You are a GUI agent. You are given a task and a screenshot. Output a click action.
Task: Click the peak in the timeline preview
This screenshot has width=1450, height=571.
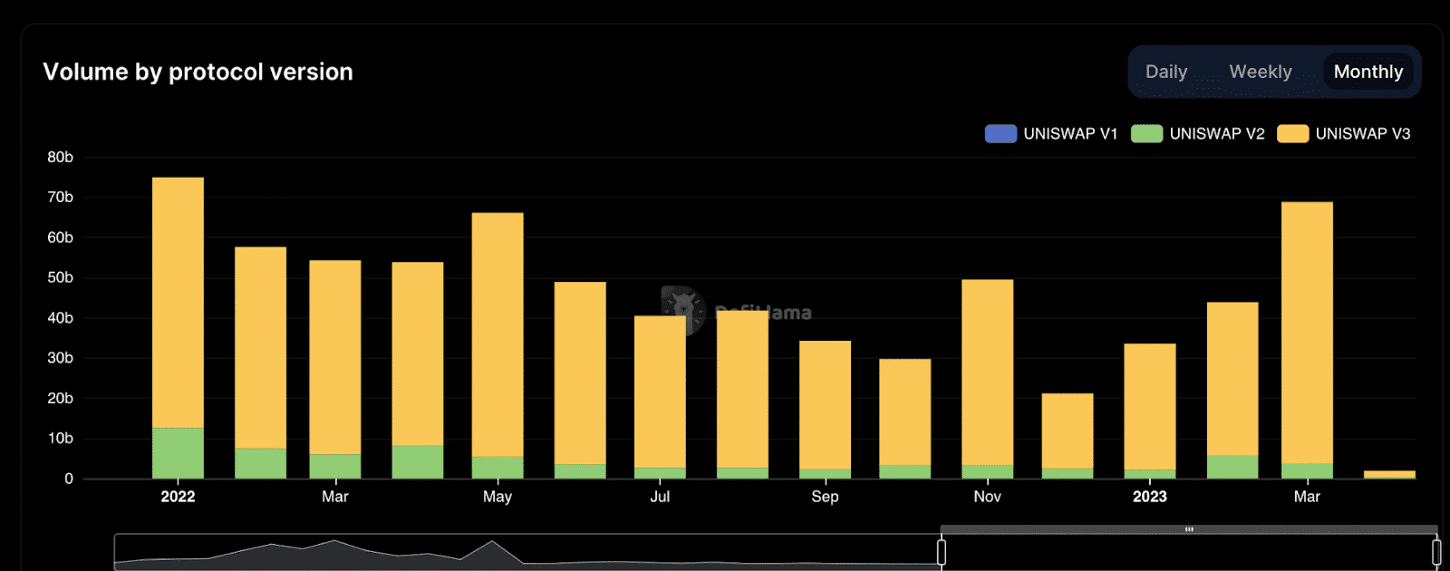point(492,543)
